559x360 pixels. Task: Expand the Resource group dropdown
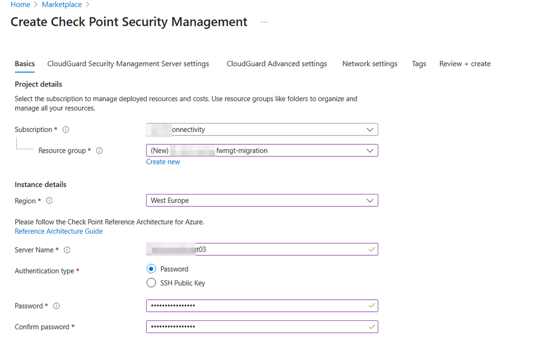(262, 150)
